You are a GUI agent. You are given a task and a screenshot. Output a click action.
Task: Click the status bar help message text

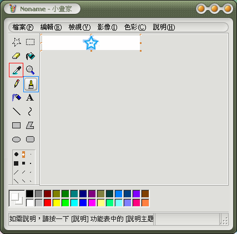click(82, 219)
